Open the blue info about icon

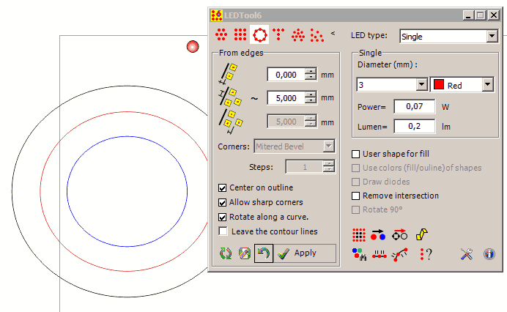click(x=489, y=254)
